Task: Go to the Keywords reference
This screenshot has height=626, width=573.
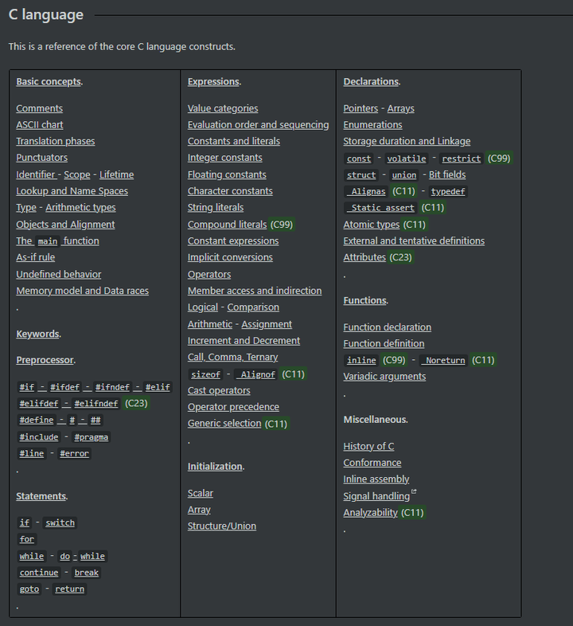Action: pos(37,334)
